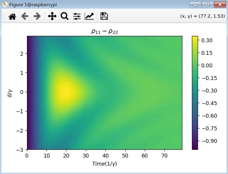Click y-axis tick label −3
The width and height of the screenshot is (228, 174).
pyautogui.click(x=20, y=150)
